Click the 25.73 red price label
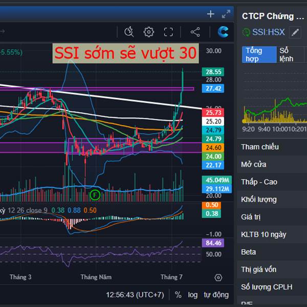The image size is (307, 307). coord(213,113)
